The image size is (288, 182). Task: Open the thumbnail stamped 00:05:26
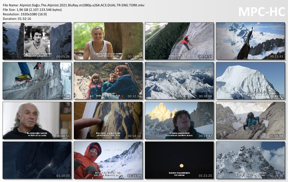tap(37, 41)
